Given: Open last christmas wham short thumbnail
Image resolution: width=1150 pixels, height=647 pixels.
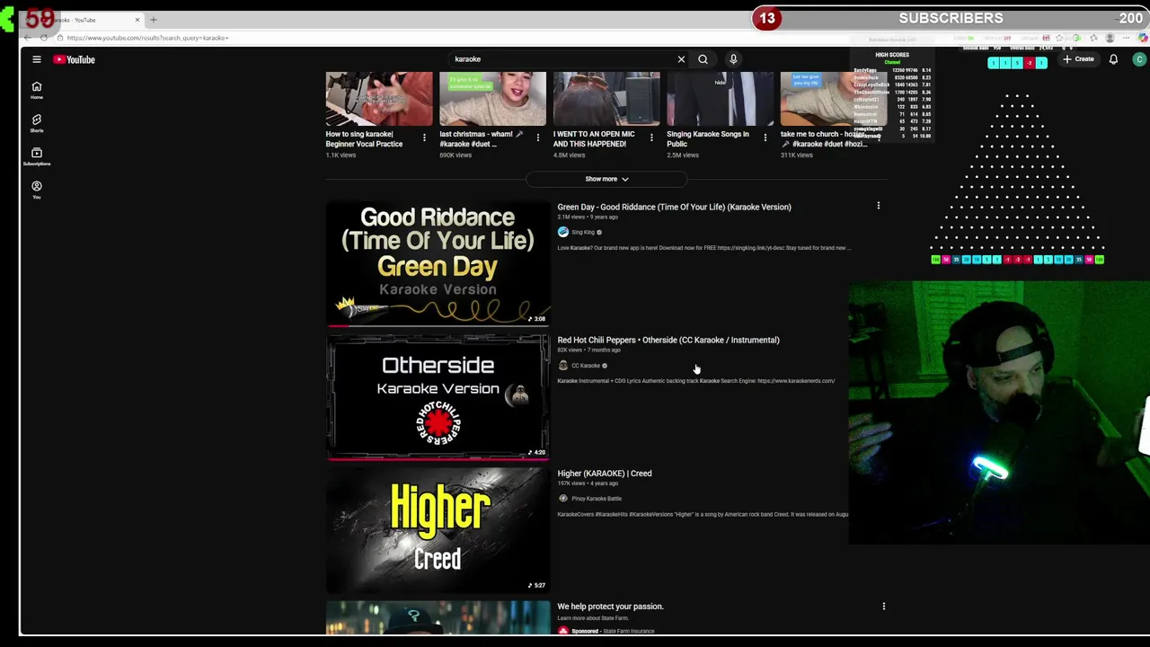Looking at the screenshot, I should [492, 99].
